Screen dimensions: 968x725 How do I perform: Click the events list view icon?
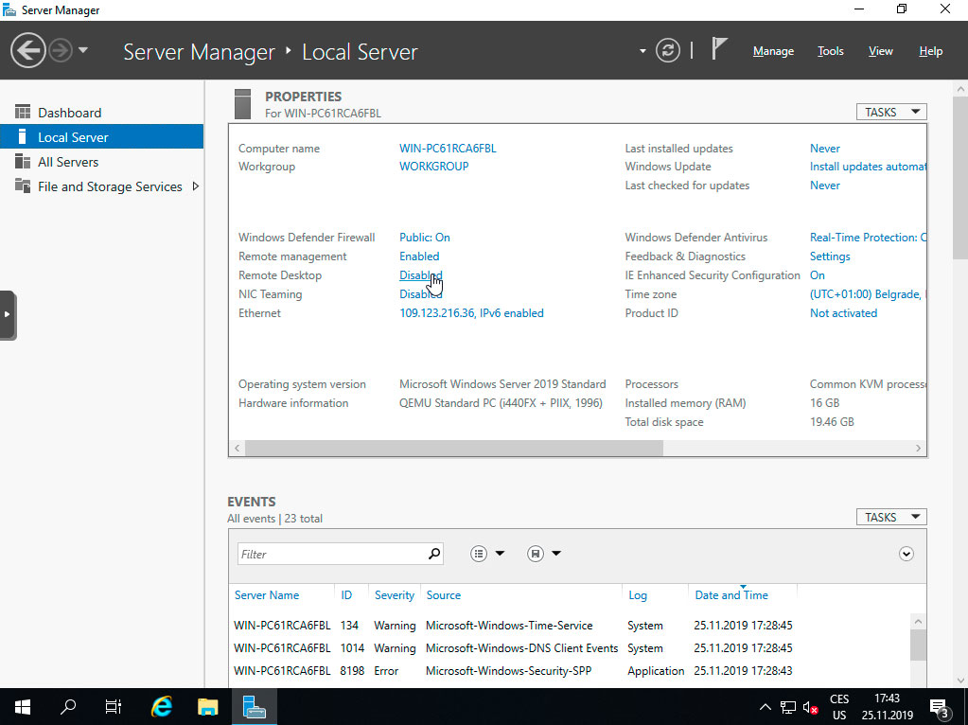click(479, 553)
